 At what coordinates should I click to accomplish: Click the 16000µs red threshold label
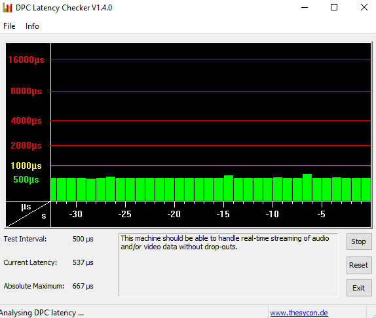[x=26, y=60]
